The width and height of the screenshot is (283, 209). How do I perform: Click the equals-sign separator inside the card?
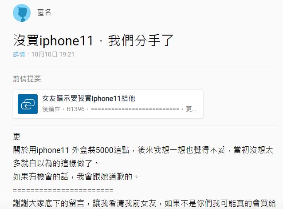pos(135,109)
